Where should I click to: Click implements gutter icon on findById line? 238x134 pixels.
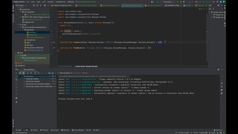pos(54,48)
